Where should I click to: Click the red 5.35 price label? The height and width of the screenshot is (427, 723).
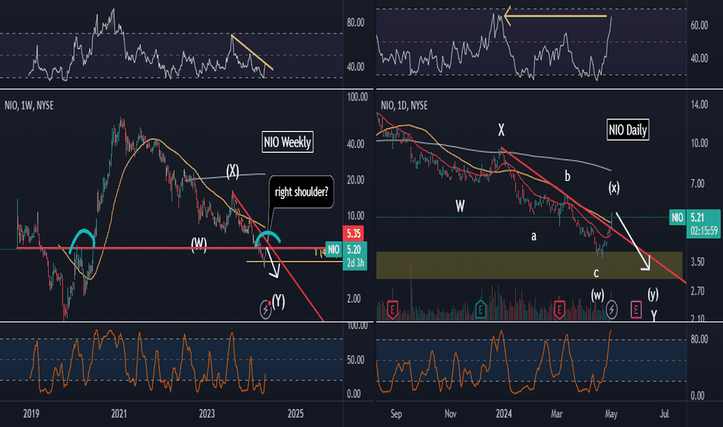(354, 234)
